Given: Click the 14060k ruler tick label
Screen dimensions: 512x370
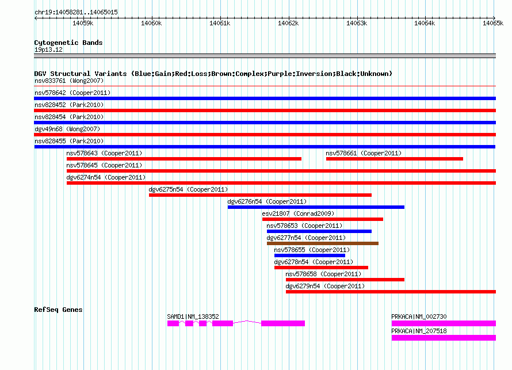Looking at the screenshot, I should coord(151,23).
